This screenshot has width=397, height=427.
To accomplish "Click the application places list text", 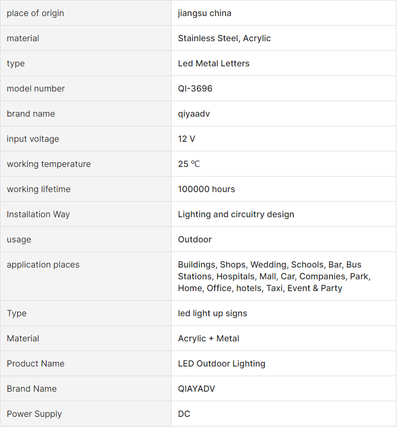I will point(274,276).
